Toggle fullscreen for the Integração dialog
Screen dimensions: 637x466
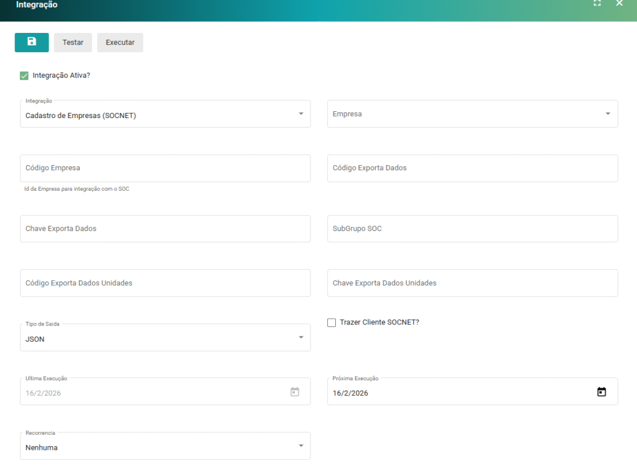click(597, 3)
